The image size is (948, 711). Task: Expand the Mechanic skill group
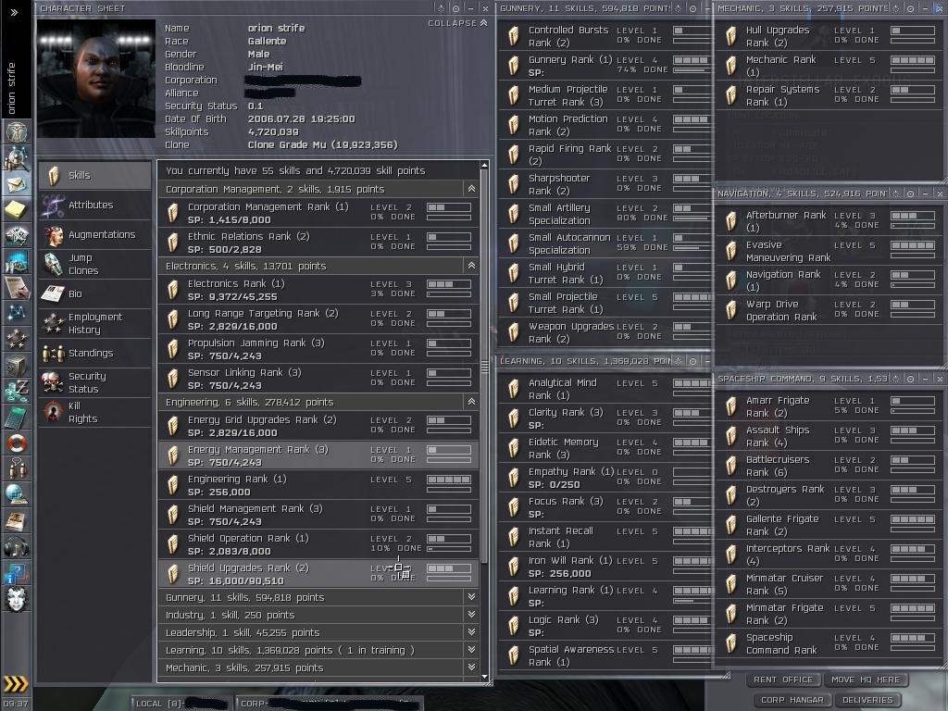click(x=471, y=667)
